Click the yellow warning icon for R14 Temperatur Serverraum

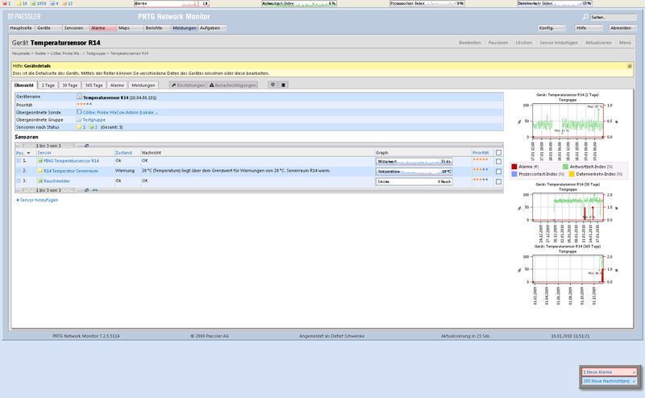pos(40,171)
